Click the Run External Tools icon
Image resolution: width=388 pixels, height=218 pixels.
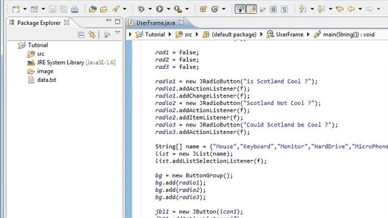[x=178, y=9]
